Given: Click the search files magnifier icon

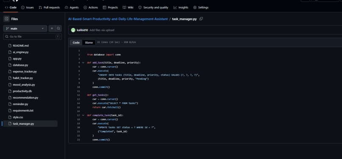Looking at the screenshot, I should coord(59,28).
